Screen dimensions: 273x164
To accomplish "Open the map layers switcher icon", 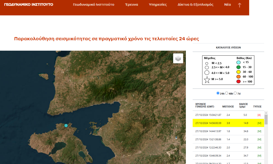I will click(x=178, y=58).
